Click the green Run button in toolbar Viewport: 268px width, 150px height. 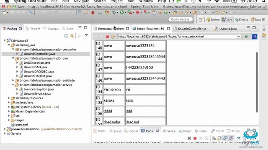coord(122,12)
